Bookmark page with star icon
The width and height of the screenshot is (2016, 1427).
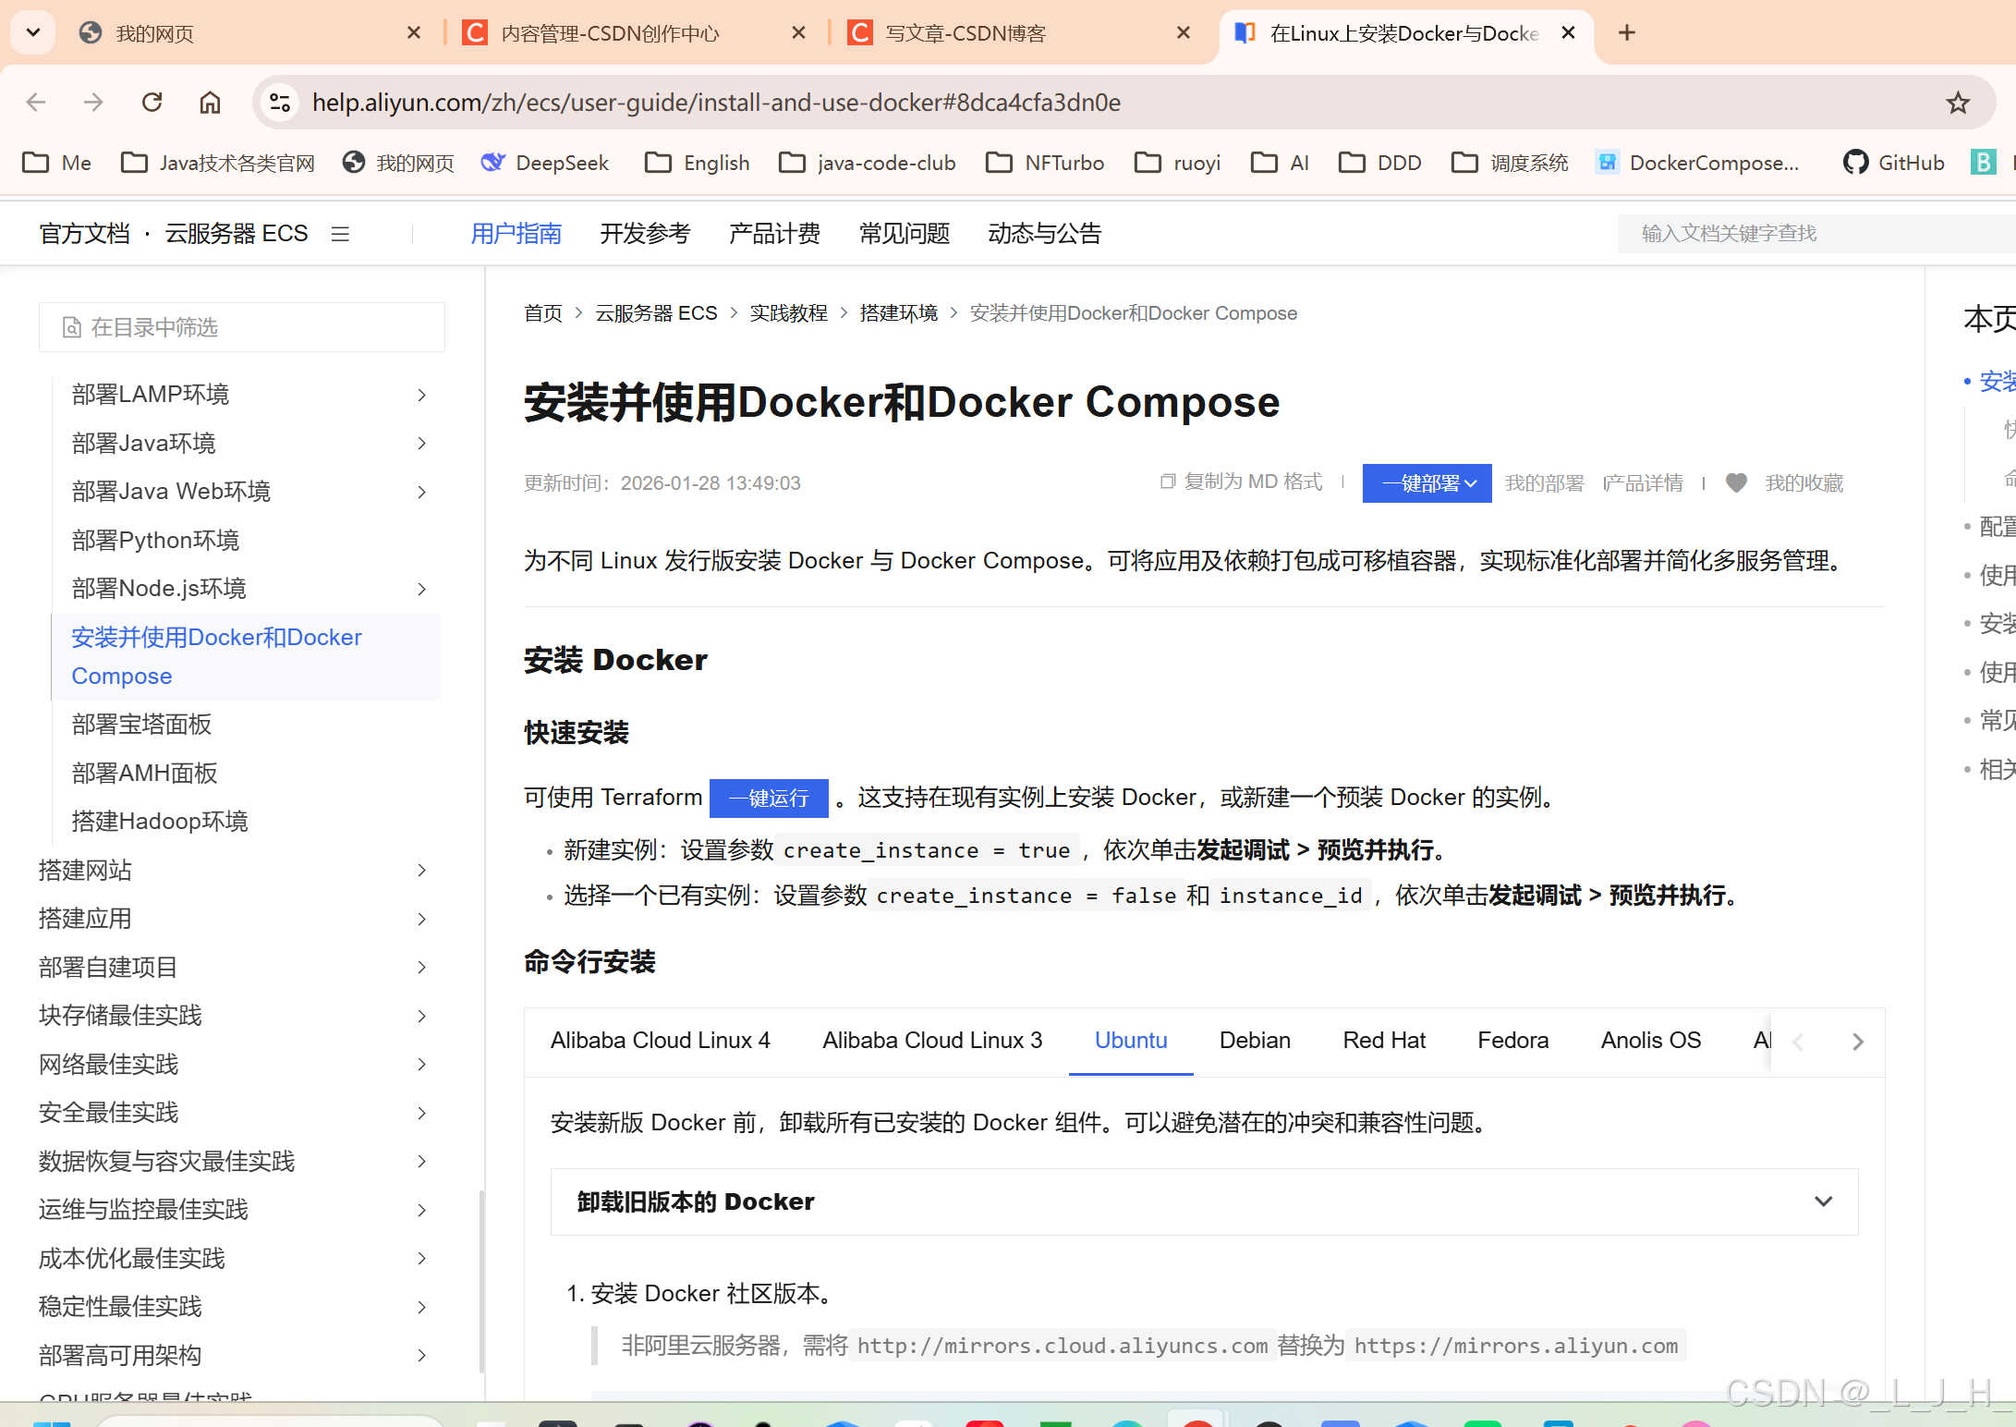click(1958, 103)
